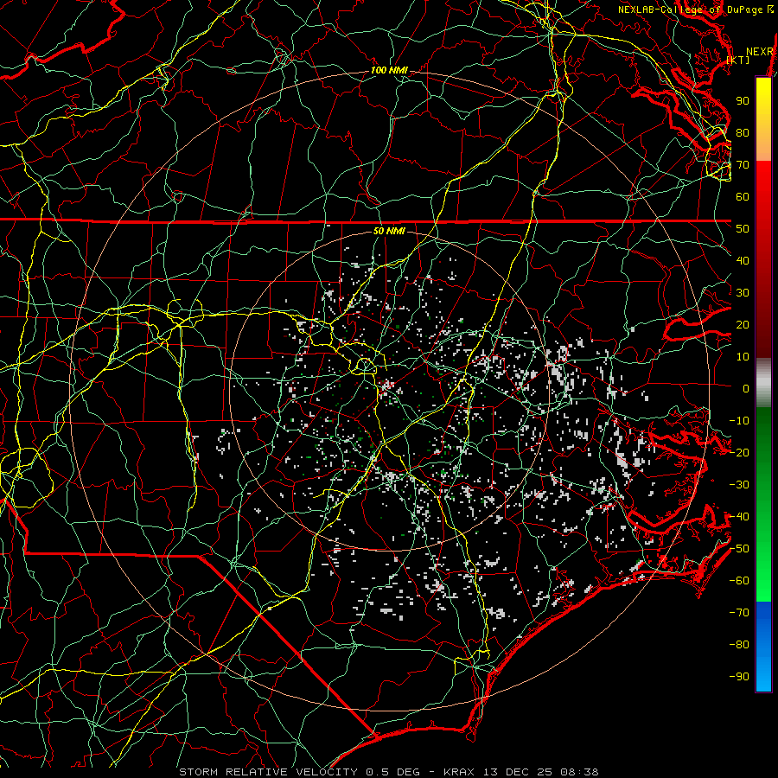Select the -10 value on velocity scale

click(x=739, y=421)
